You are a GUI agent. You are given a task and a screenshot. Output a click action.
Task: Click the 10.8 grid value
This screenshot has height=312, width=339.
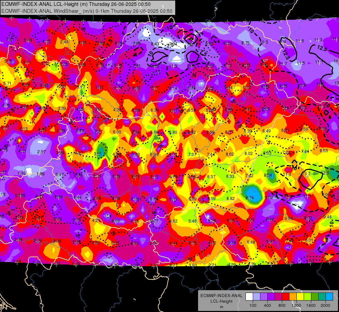302,85
